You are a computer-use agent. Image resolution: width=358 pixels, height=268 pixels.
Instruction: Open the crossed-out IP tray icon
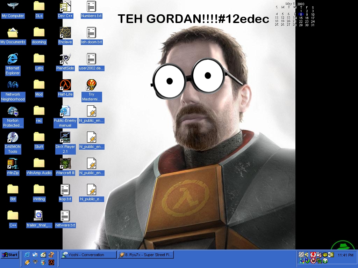click(x=313, y=261)
